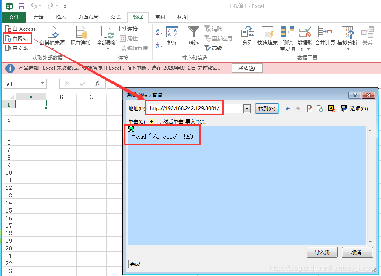Open 模拟分析 what-if analysis dropdown
The height and width of the screenshot is (276, 381).
(347, 38)
